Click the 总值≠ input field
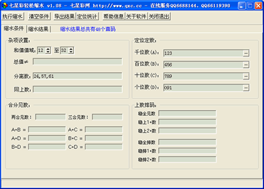Screen dimensions: 264x189 (x=77, y=61)
